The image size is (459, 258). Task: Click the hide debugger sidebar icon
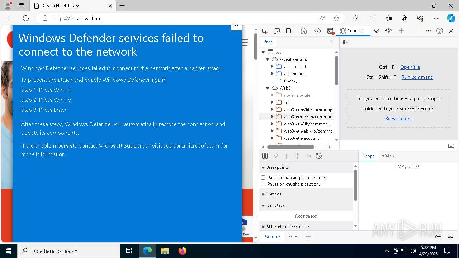[451, 146]
